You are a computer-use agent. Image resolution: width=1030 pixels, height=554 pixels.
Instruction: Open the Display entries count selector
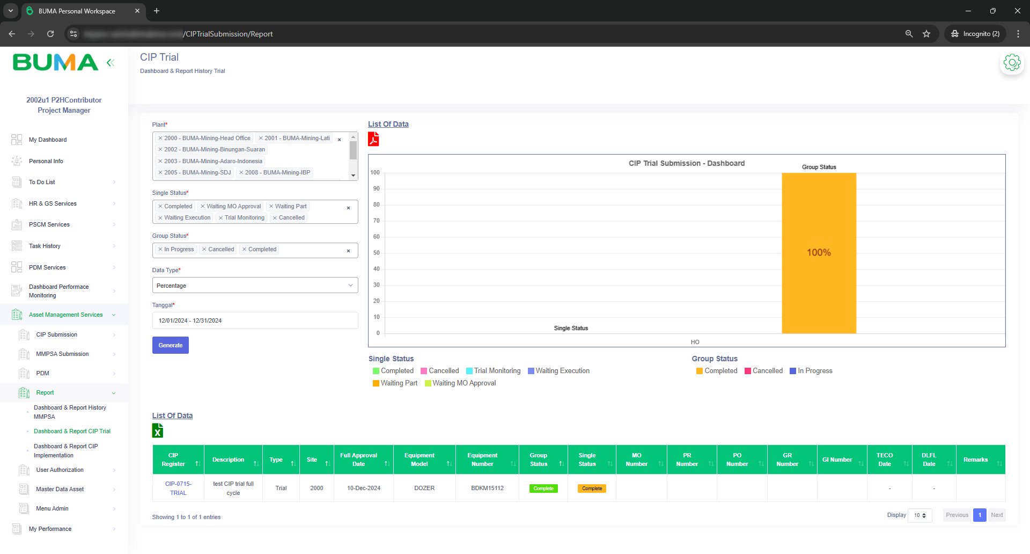pos(920,515)
